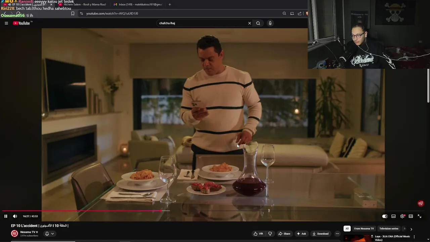Screen dimensions: 430x242
Task: Bookmark this page from the toolbar
Action: point(73,13)
